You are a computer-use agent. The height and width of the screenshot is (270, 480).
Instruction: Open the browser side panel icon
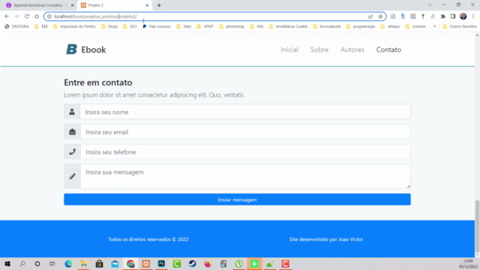[453, 16]
